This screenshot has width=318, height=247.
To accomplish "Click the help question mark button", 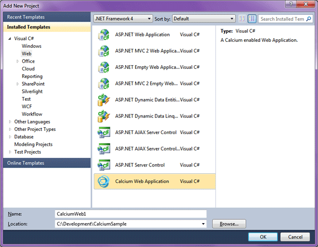I will coord(291,4).
